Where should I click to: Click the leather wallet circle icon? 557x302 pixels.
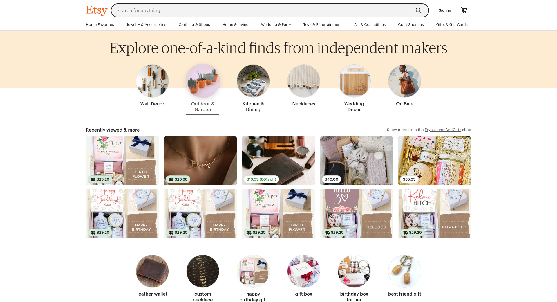point(152,271)
